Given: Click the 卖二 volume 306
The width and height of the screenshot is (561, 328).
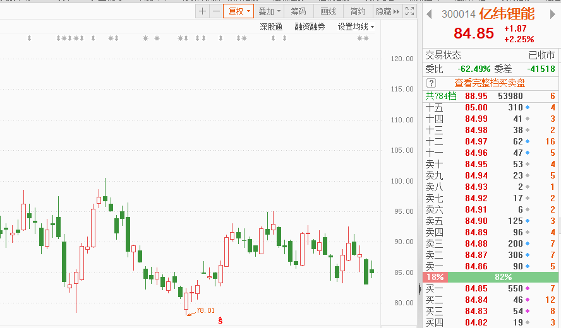Looking at the screenshot, I should [x=516, y=255].
